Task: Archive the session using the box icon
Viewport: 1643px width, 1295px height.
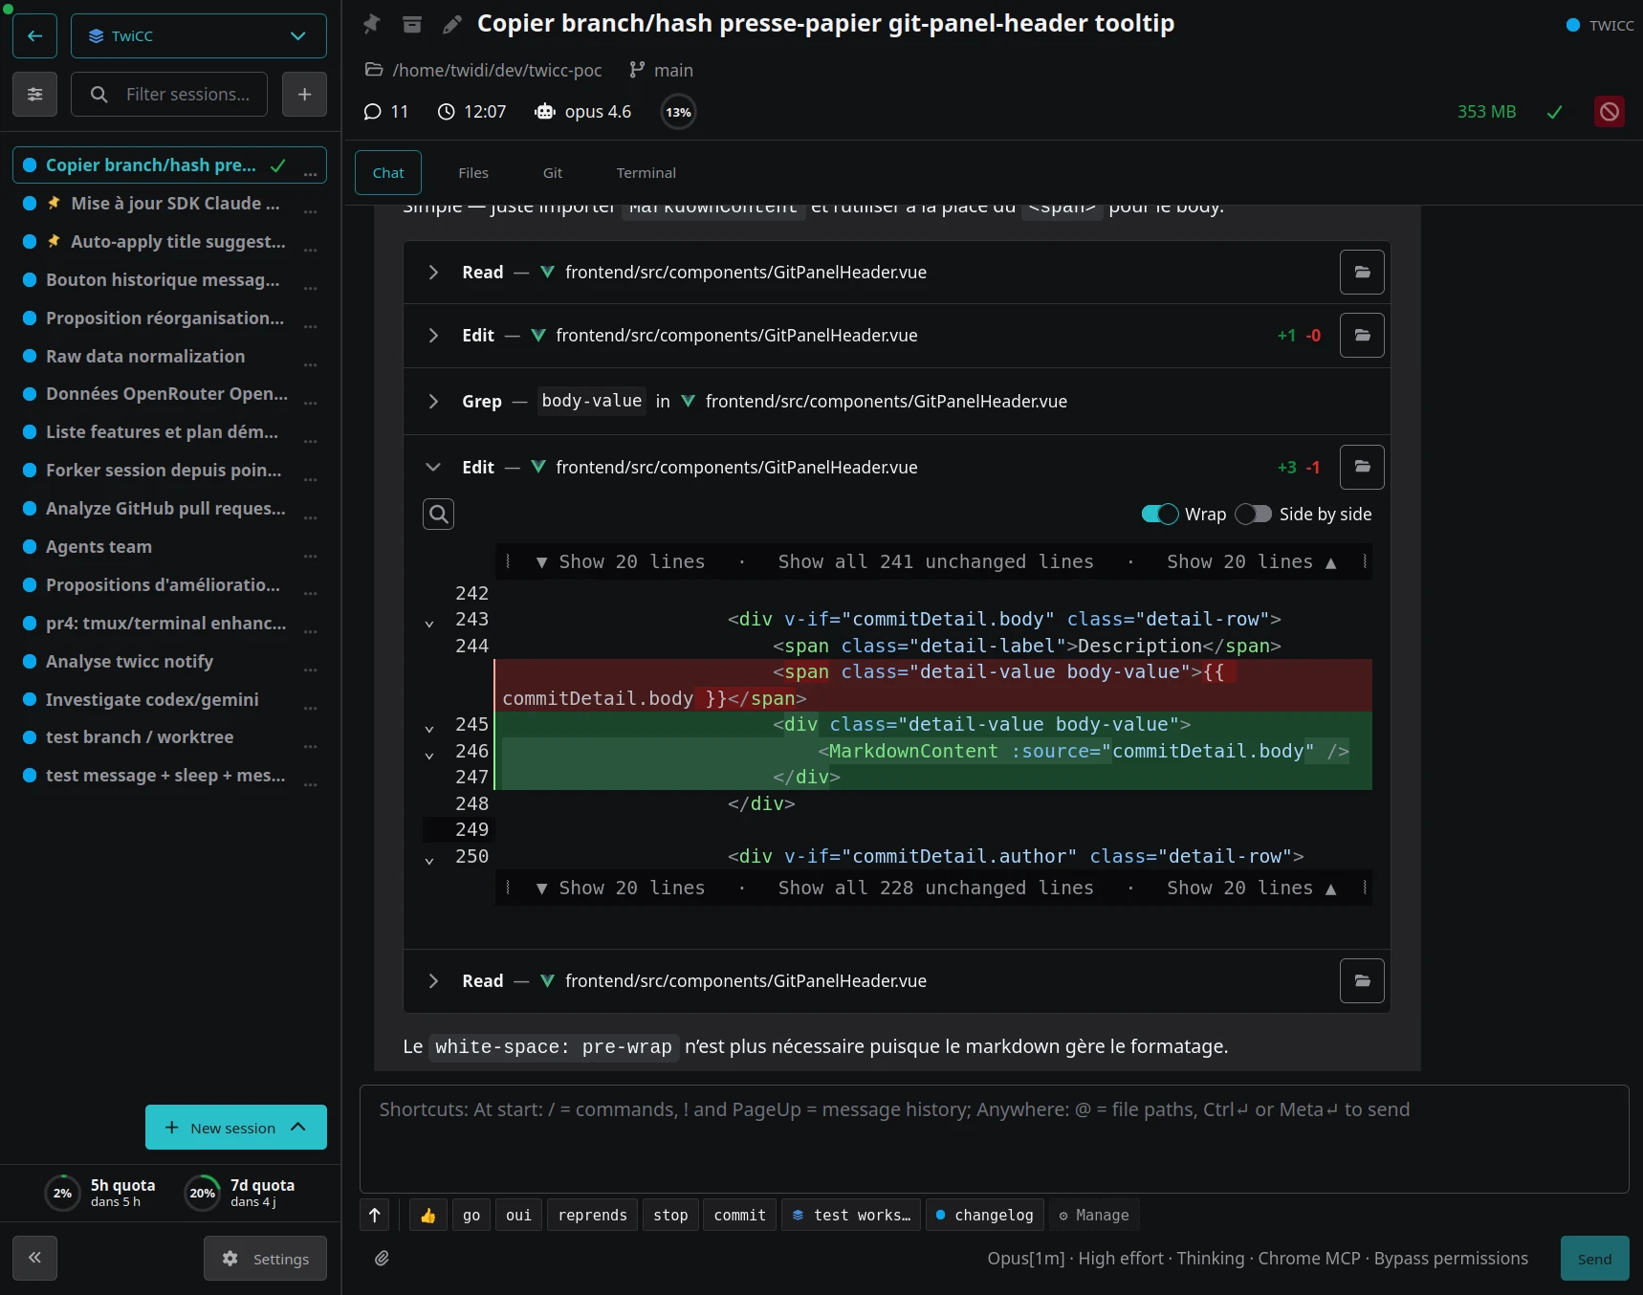Action: point(412,24)
